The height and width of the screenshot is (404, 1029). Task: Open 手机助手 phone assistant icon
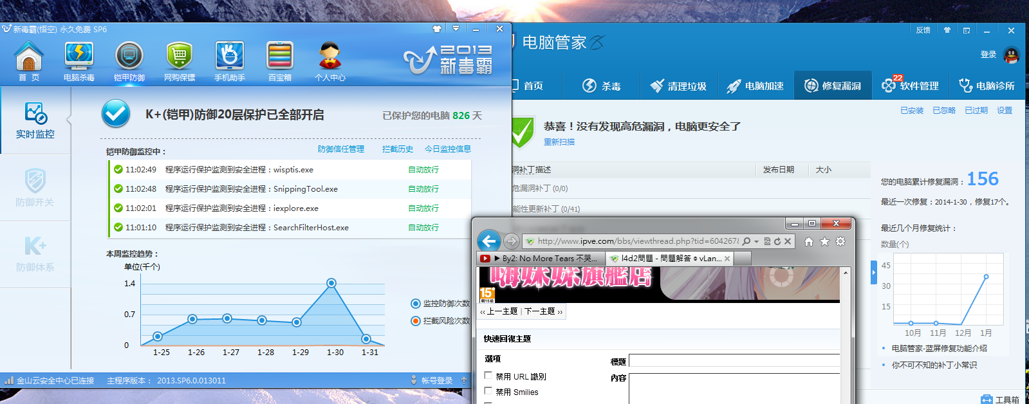[x=230, y=61]
